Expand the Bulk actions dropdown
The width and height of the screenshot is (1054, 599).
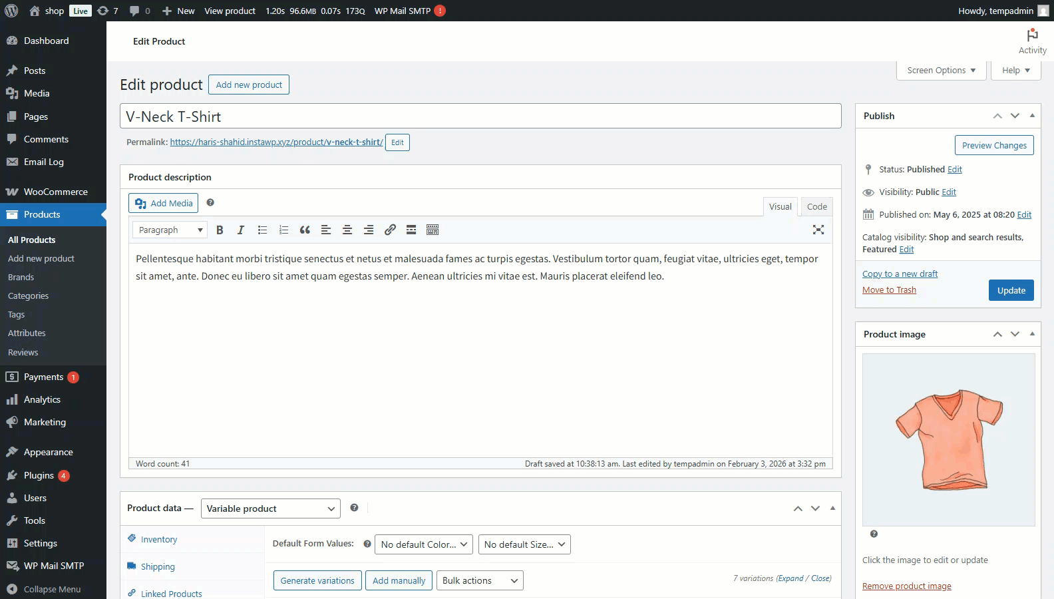coord(480,580)
